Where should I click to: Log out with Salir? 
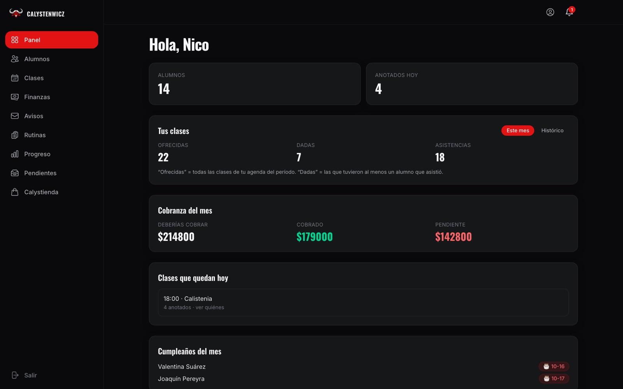coord(52,375)
